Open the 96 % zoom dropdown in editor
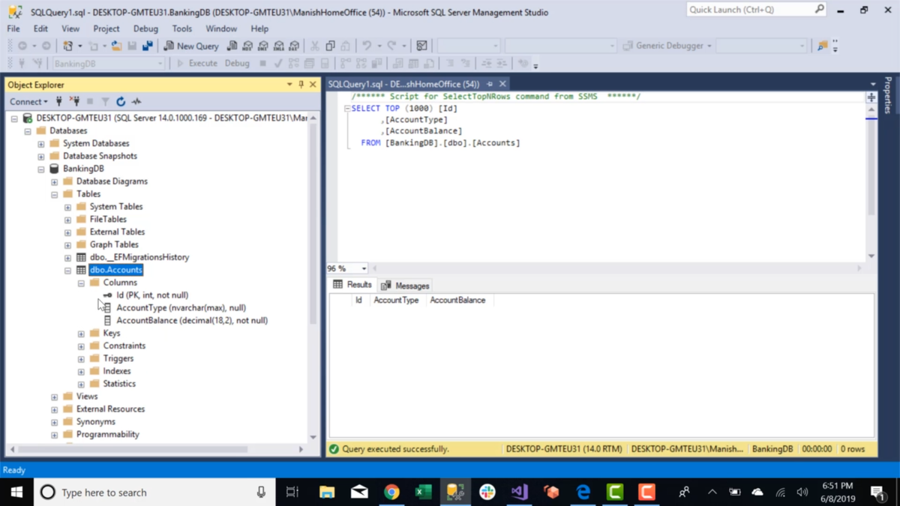The height and width of the screenshot is (506, 900). click(364, 268)
